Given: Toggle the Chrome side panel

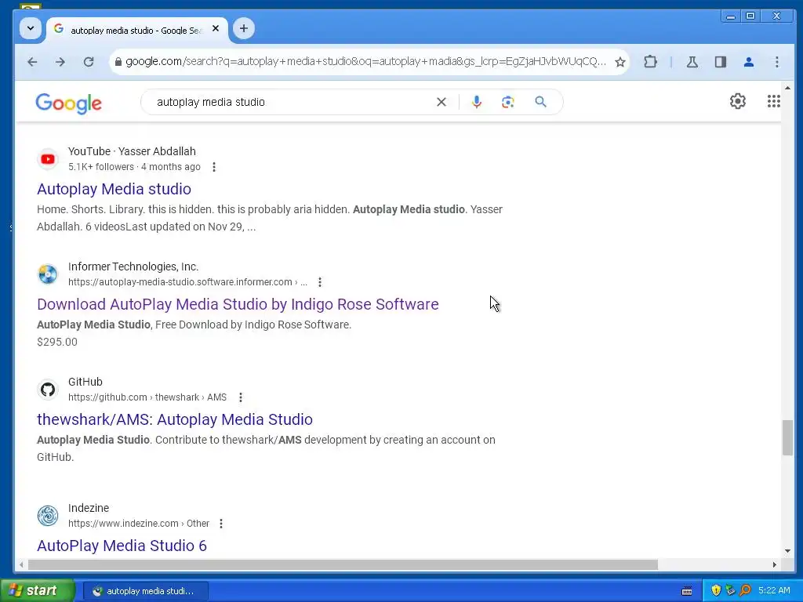Looking at the screenshot, I should click(721, 62).
